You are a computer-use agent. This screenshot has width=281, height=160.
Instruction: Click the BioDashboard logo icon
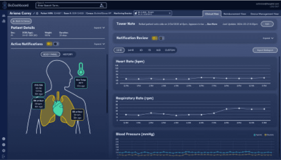[4, 6]
